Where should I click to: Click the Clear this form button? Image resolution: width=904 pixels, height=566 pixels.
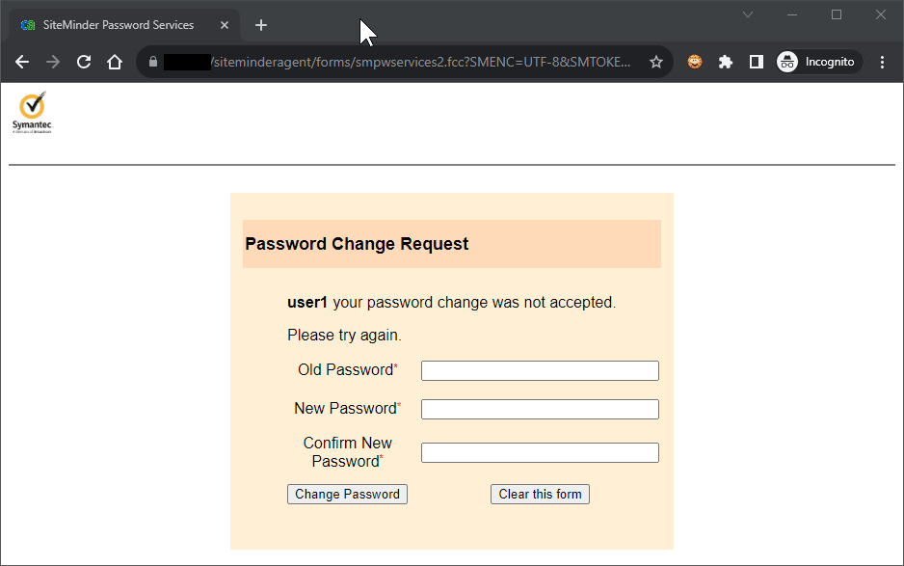[540, 495]
